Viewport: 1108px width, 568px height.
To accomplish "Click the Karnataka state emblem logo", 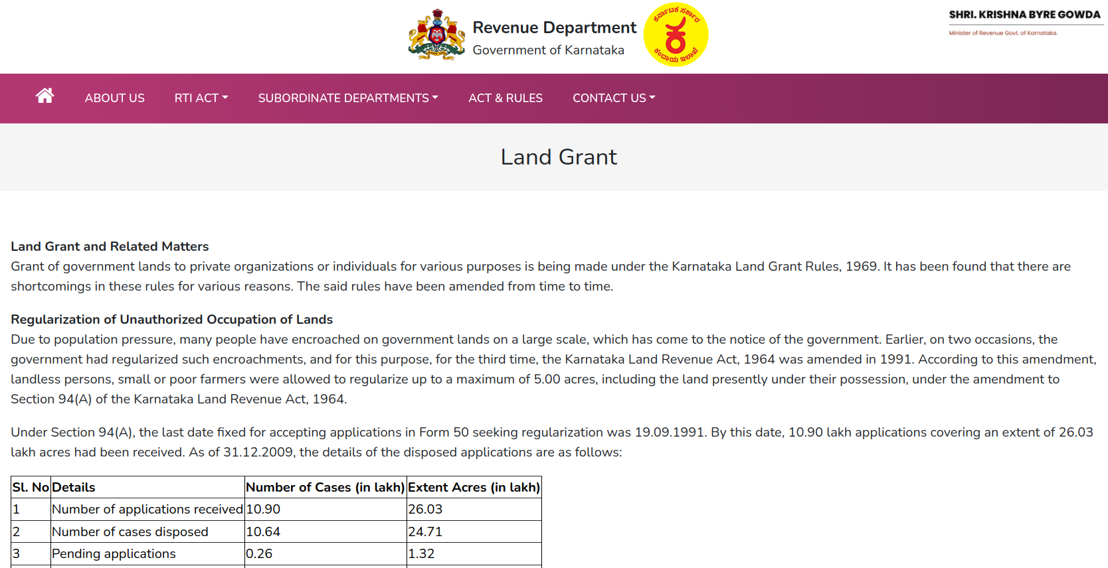I will (436, 35).
